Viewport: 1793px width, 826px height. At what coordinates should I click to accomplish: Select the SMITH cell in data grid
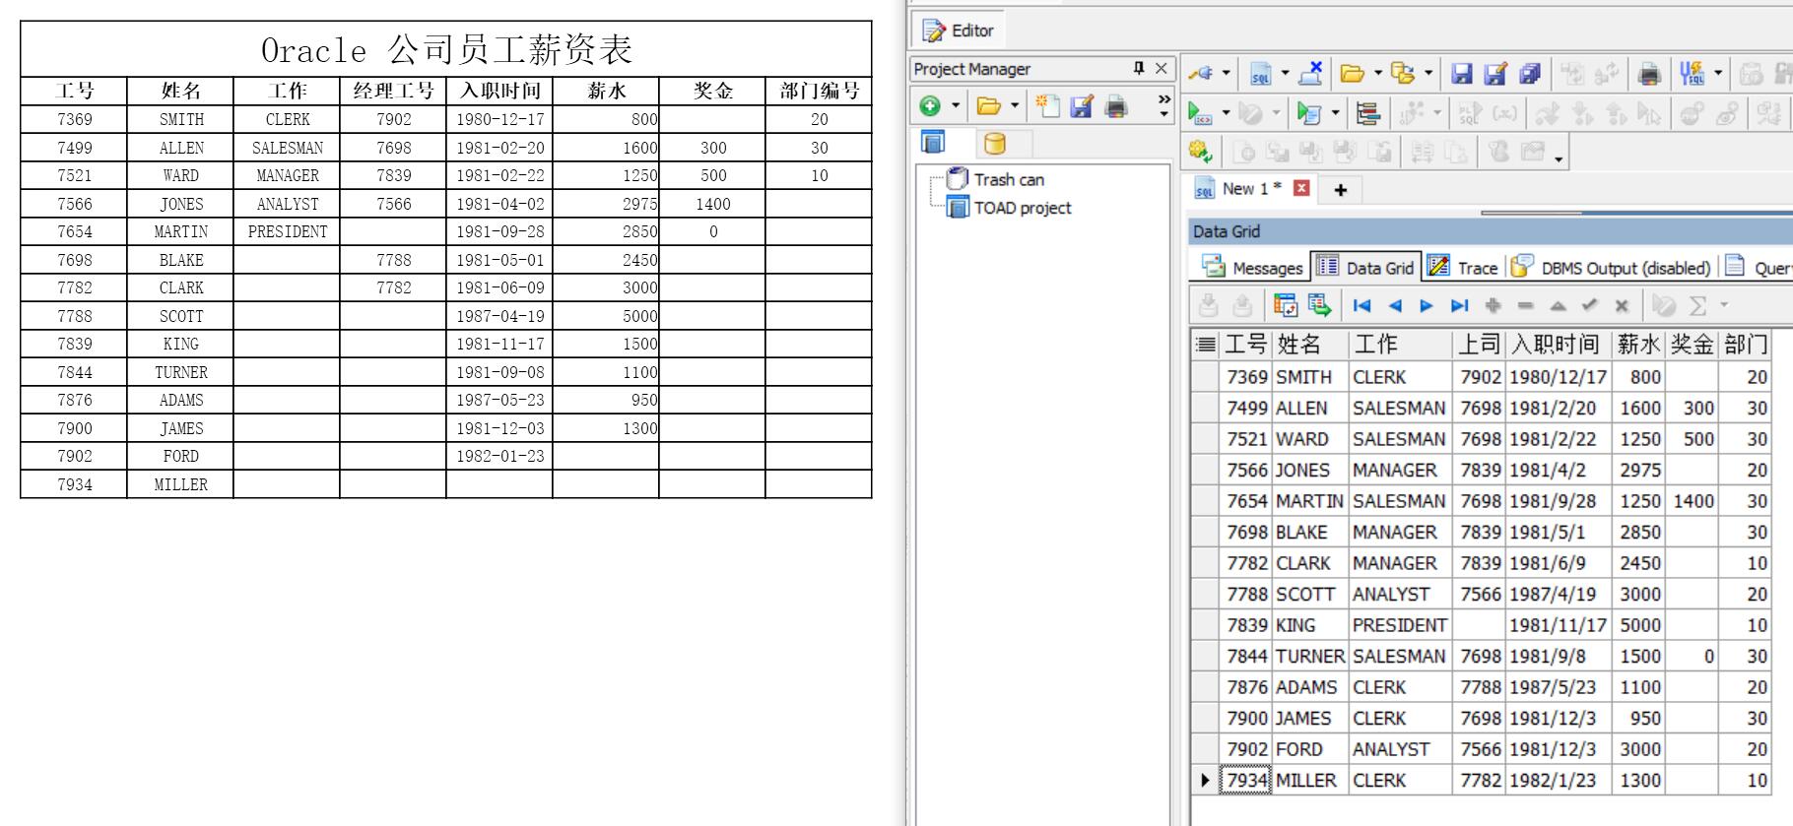(x=1309, y=377)
